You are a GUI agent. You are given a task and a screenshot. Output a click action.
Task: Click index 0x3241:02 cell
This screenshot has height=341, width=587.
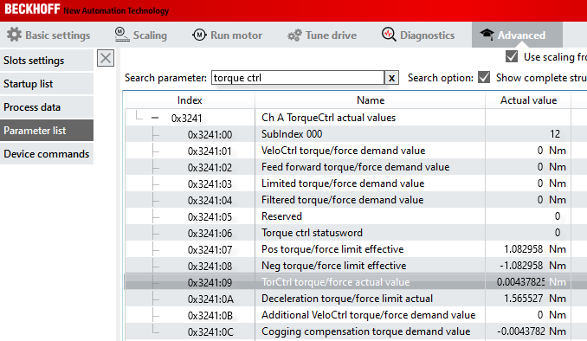tap(210, 167)
